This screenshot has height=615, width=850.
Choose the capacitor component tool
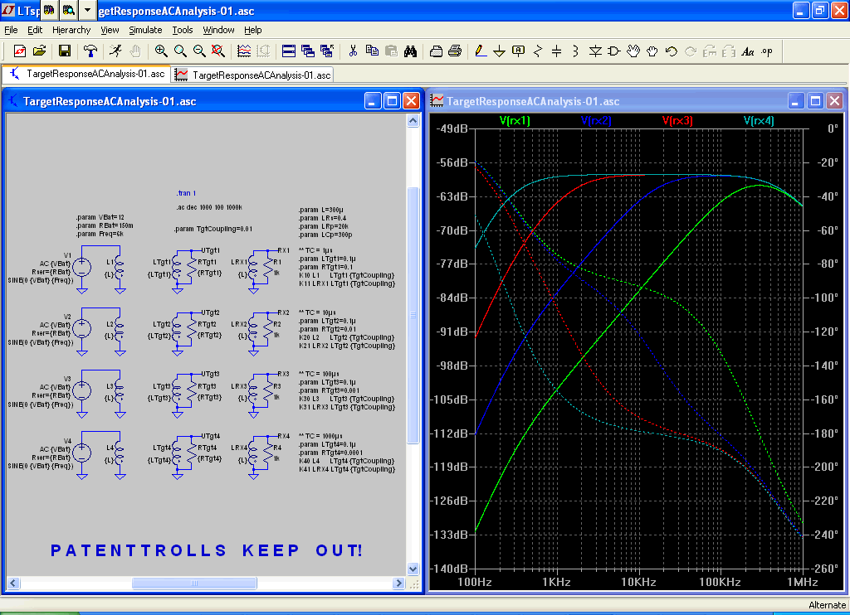pyautogui.click(x=556, y=51)
